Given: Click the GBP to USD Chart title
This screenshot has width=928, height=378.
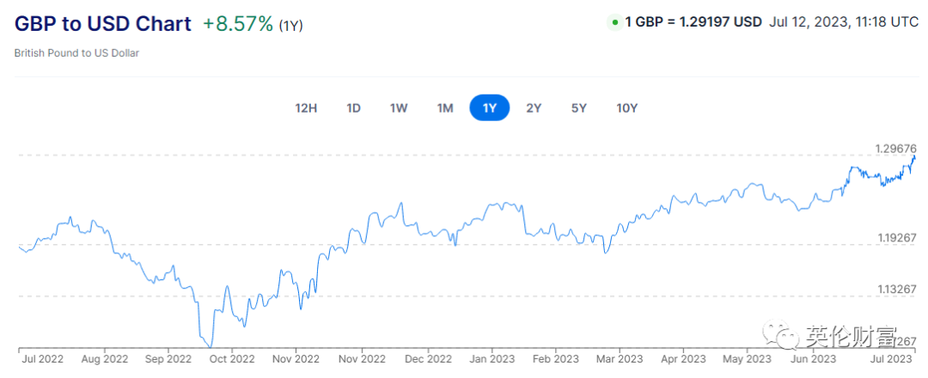Looking at the screenshot, I should (x=103, y=24).
